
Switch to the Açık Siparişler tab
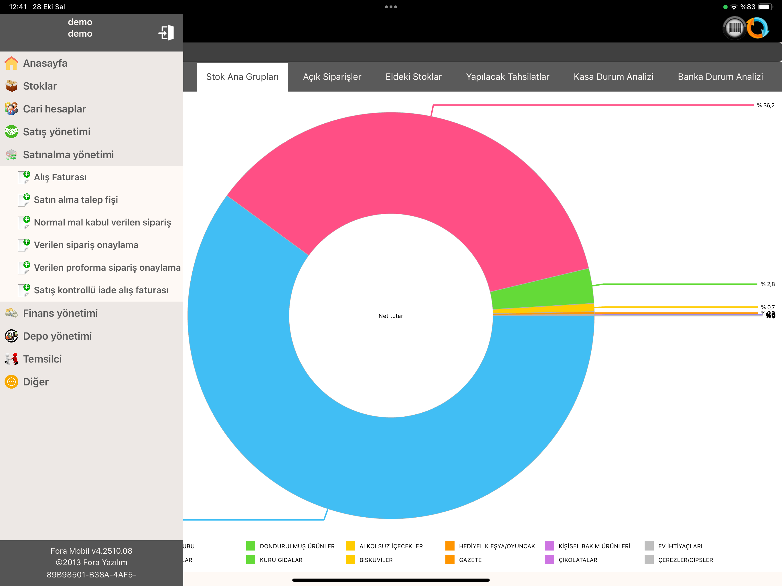(x=332, y=77)
